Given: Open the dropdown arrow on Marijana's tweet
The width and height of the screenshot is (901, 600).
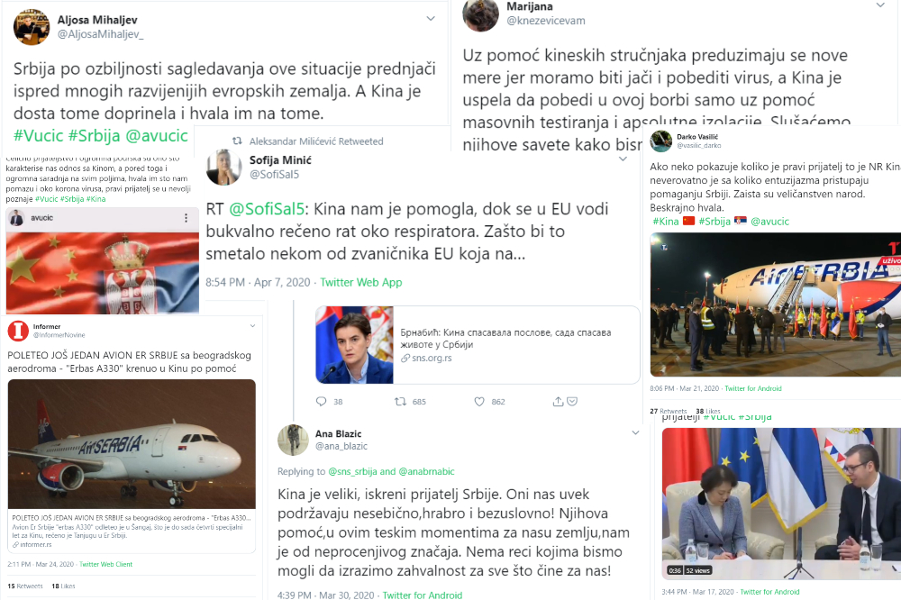Looking at the screenshot, I should 880,5.
